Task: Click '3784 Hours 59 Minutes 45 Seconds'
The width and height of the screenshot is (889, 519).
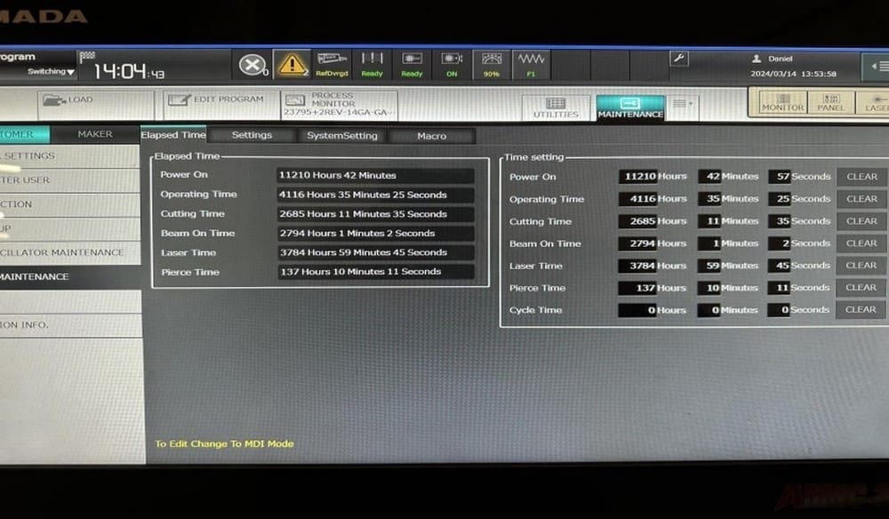Action: pyautogui.click(x=375, y=252)
